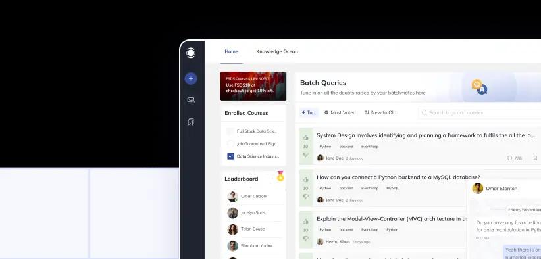Image resolution: width=541 pixels, height=259 pixels.
Task: Click the app logo at sidebar top
Action: 191,53
